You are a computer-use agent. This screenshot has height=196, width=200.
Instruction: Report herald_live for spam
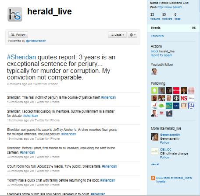(161, 55)
